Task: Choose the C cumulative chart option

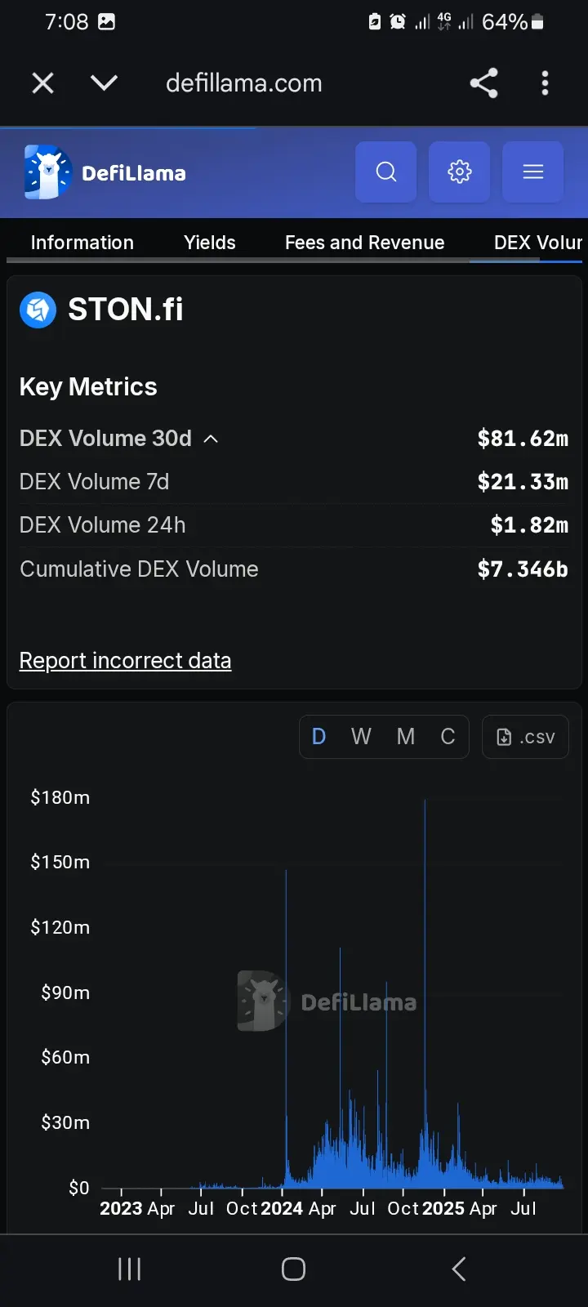Action: point(448,737)
